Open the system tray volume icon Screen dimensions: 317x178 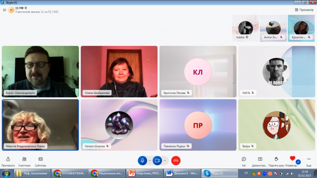[x=292, y=174]
